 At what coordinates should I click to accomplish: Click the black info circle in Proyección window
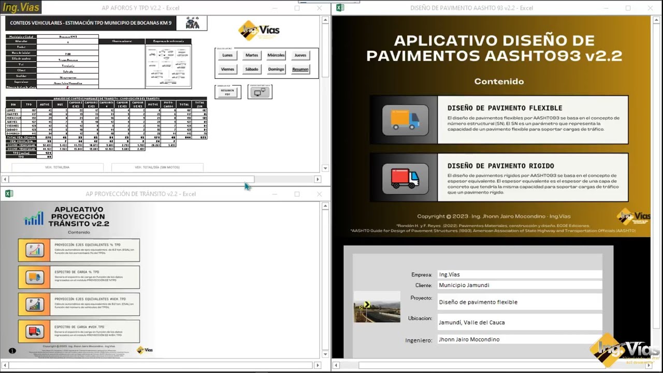point(12,351)
